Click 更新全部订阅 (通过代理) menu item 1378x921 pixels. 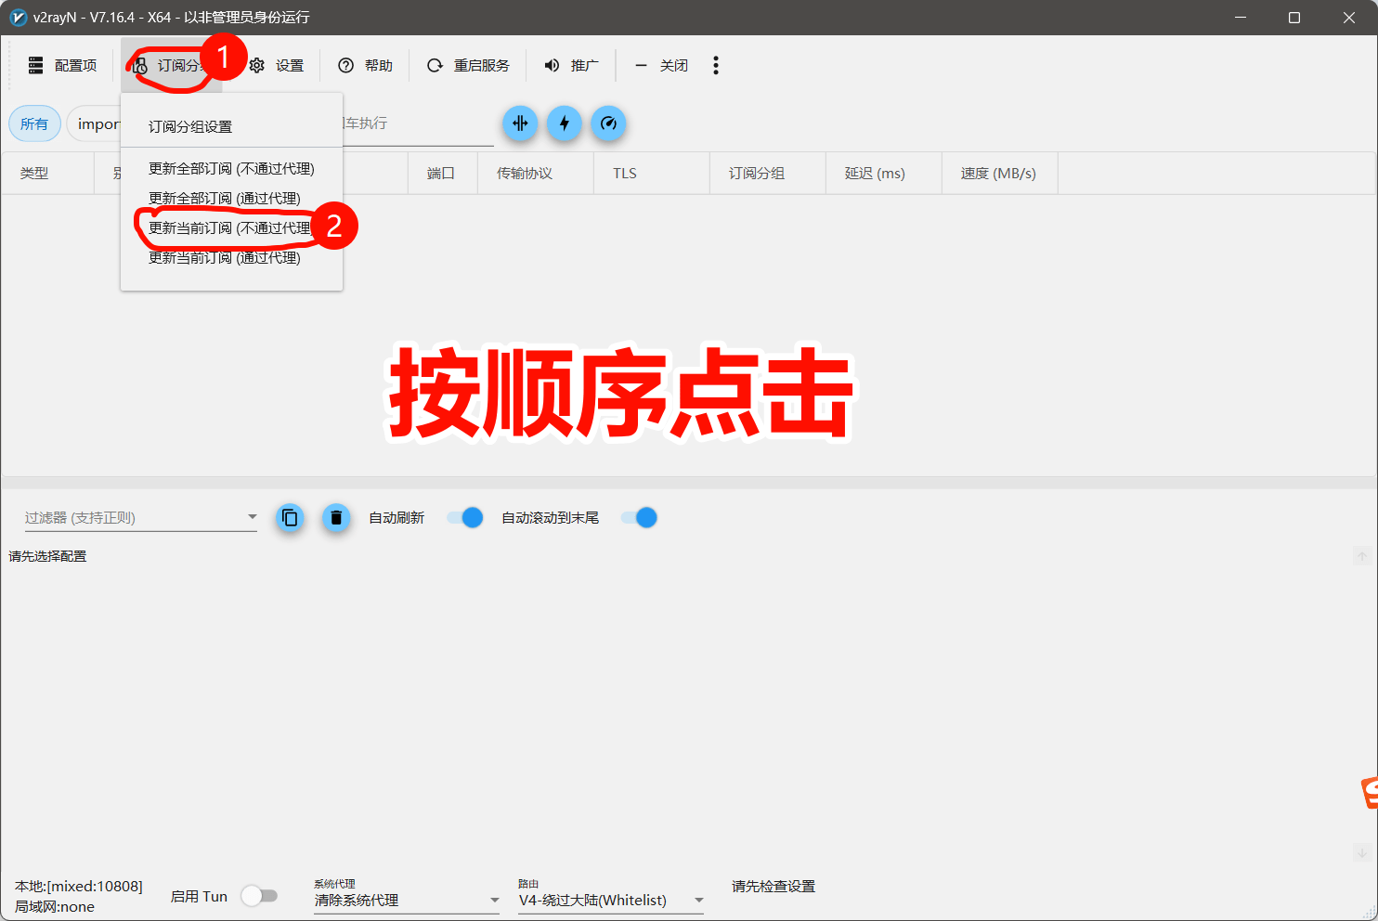pos(223,198)
